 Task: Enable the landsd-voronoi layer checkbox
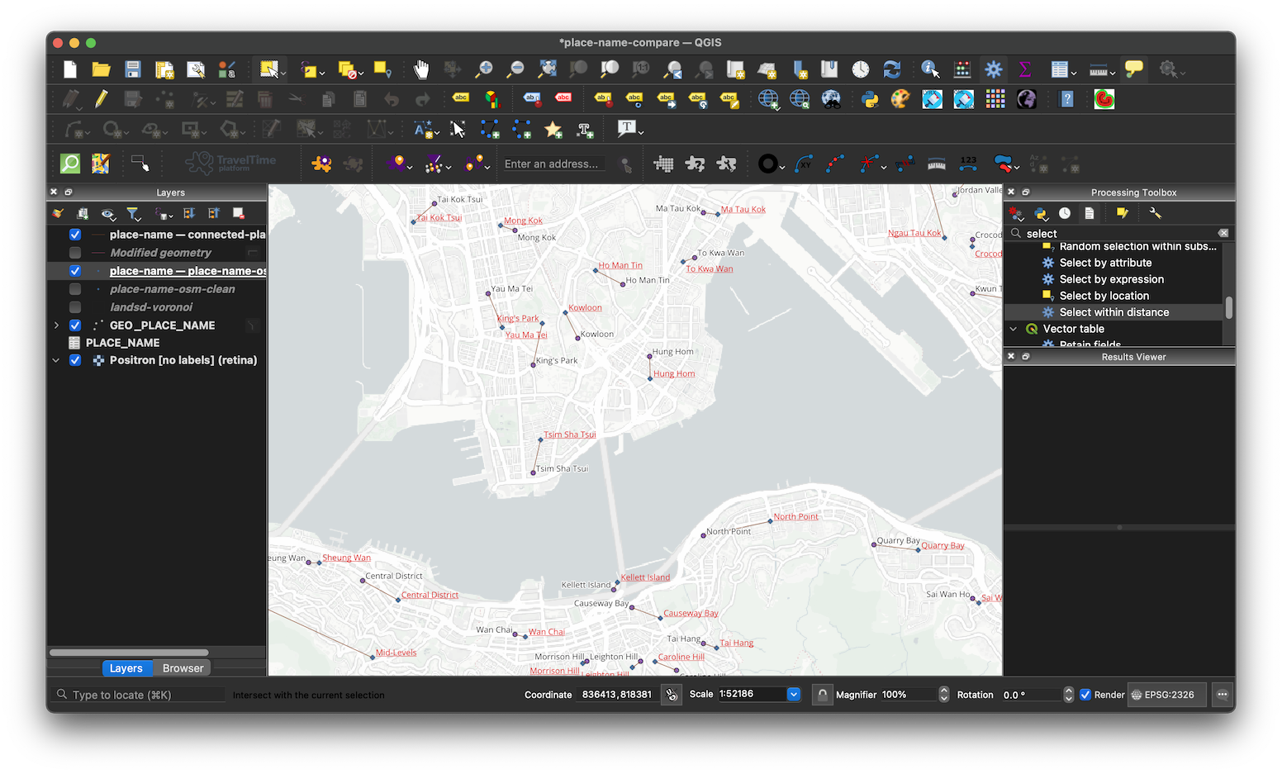point(75,307)
